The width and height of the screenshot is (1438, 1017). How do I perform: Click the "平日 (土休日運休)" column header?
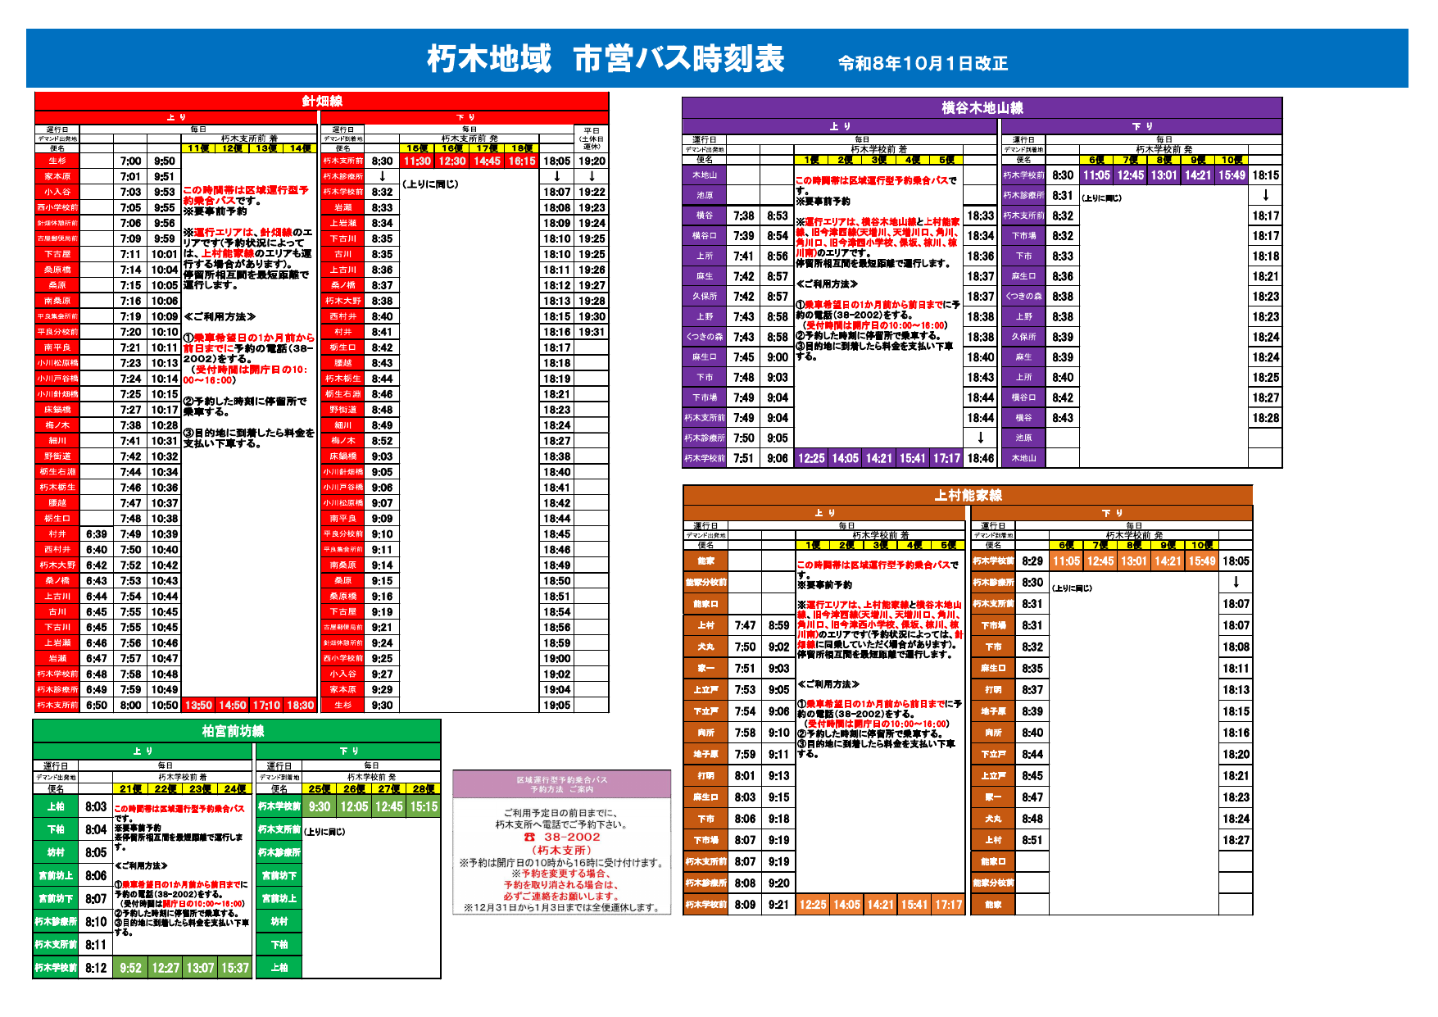pos(592,138)
